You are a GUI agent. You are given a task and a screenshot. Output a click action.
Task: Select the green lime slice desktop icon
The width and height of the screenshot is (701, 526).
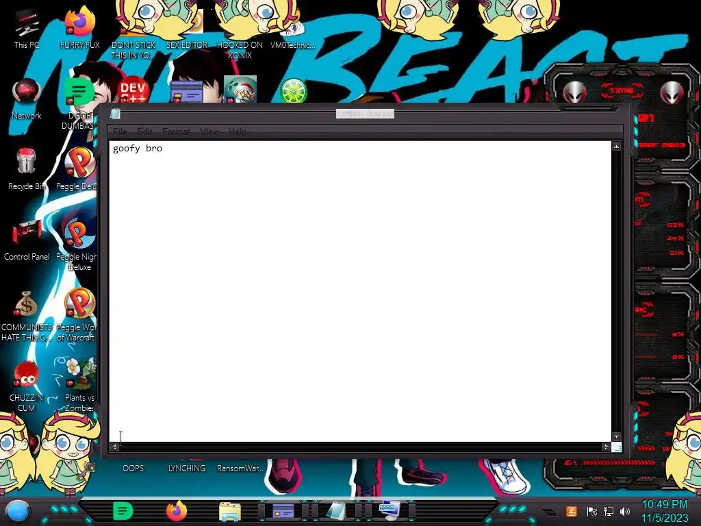(293, 90)
